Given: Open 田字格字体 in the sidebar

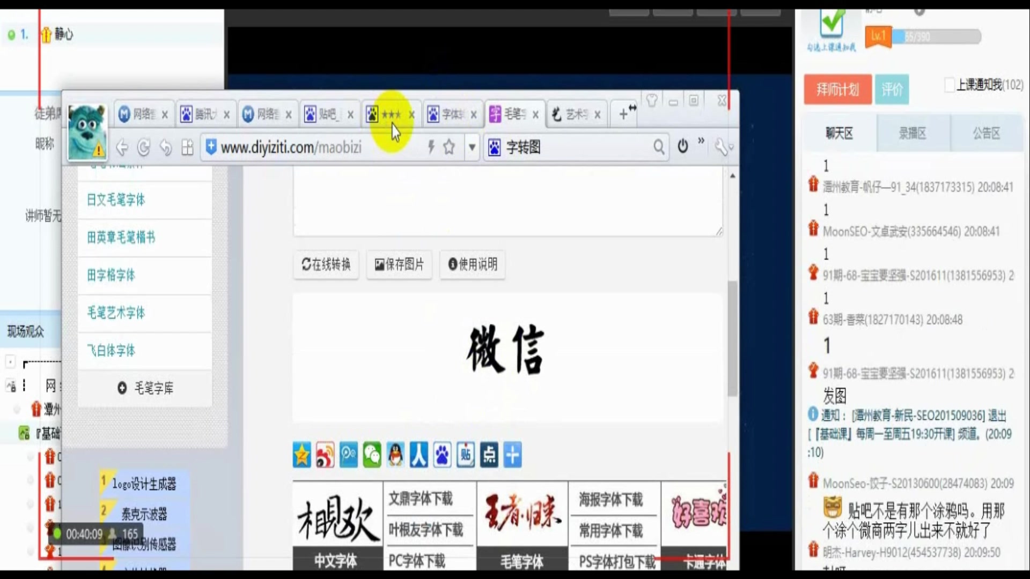Looking at the screenshot, I should 111,275.
